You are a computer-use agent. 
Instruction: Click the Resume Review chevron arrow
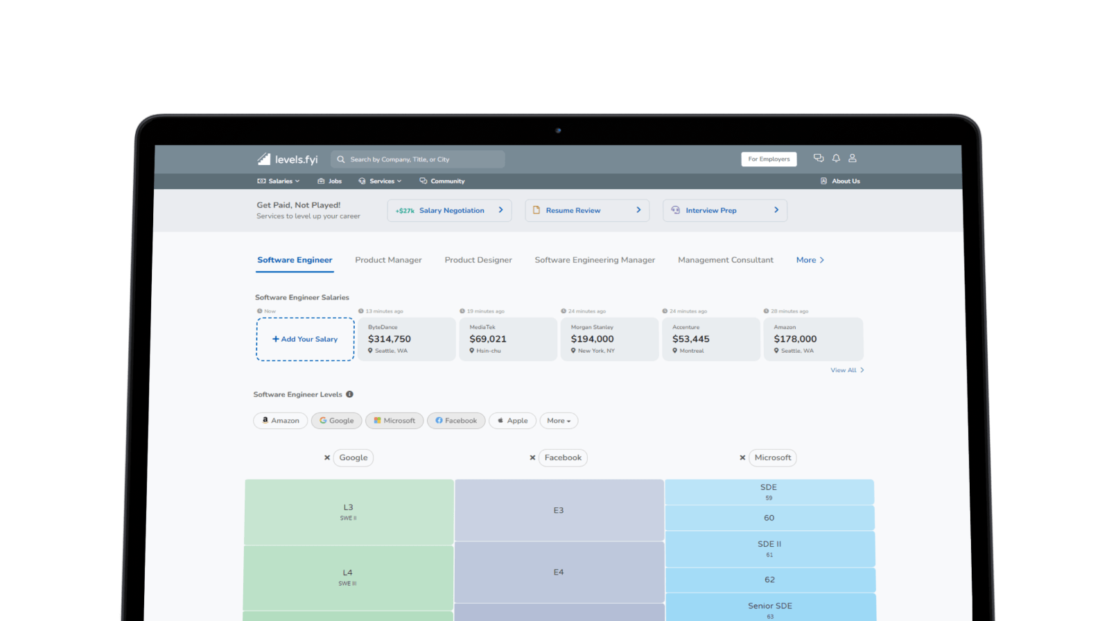[x=638, y=210]
